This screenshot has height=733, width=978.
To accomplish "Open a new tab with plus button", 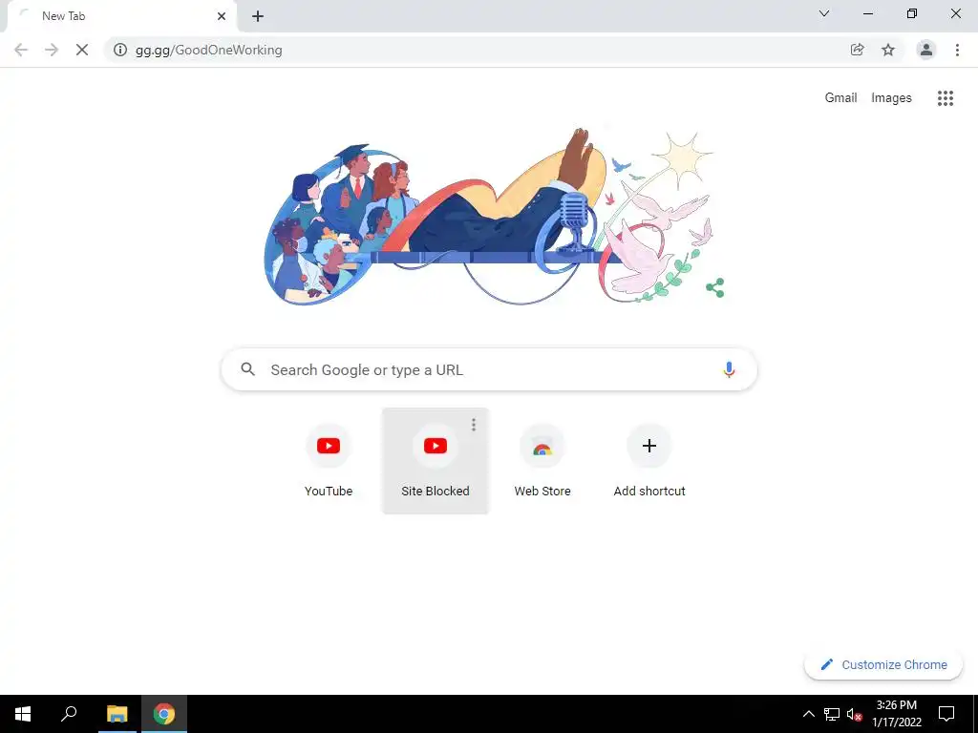I will [258, 16].
